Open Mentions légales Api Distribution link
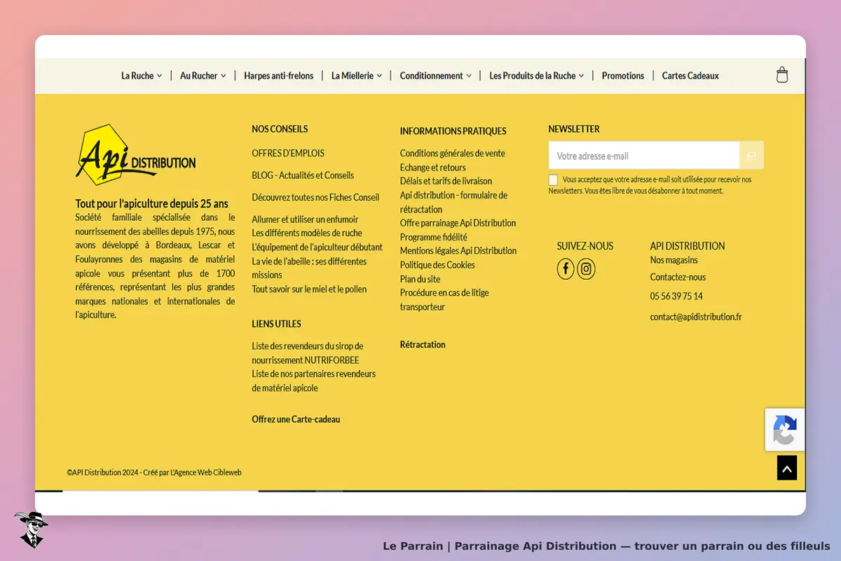This screenshot has width=841, height=561. coord(458,250)
